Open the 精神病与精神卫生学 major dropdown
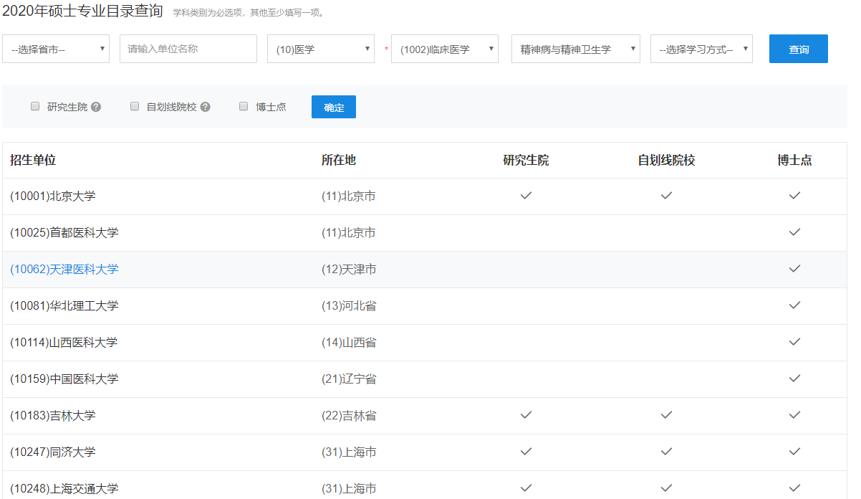861x499 pixels. tap(576, 49)
